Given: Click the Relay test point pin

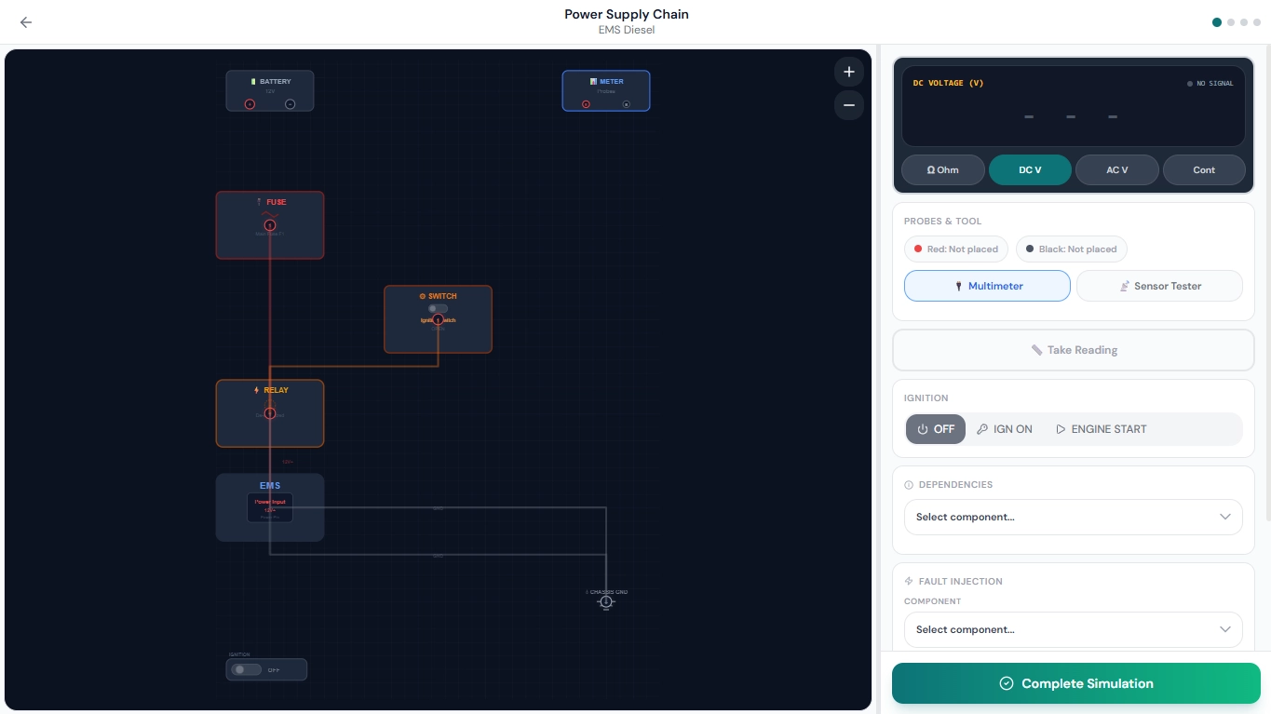Looking at the screenshot, I should coord(270,413).
